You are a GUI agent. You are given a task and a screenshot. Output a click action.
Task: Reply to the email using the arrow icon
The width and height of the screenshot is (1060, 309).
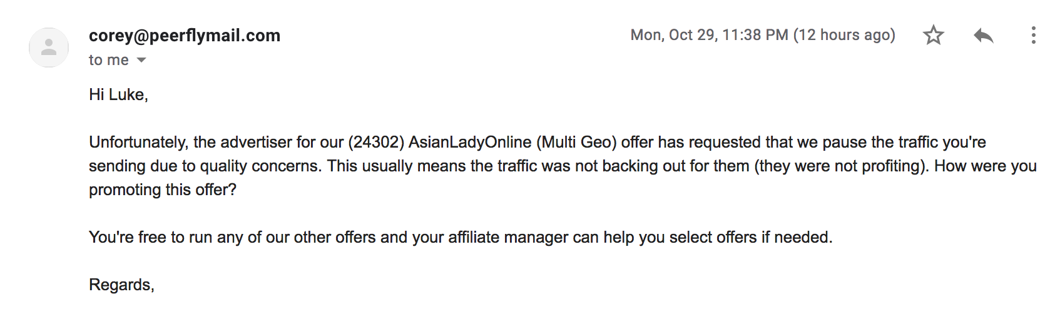pyautogui.click(x=984, y=36)
